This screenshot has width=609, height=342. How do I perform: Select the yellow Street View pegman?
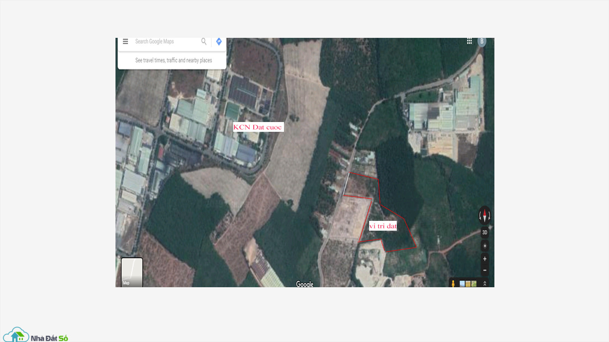click(453, 283)
